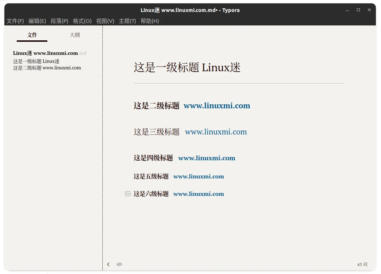Restore the Typora window size

pos(358,10)
